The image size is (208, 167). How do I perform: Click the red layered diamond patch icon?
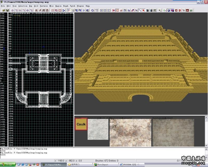click(x=121, y=10)
